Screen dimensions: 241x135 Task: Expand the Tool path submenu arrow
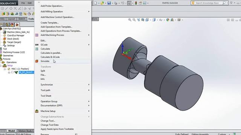click(89, 90)
